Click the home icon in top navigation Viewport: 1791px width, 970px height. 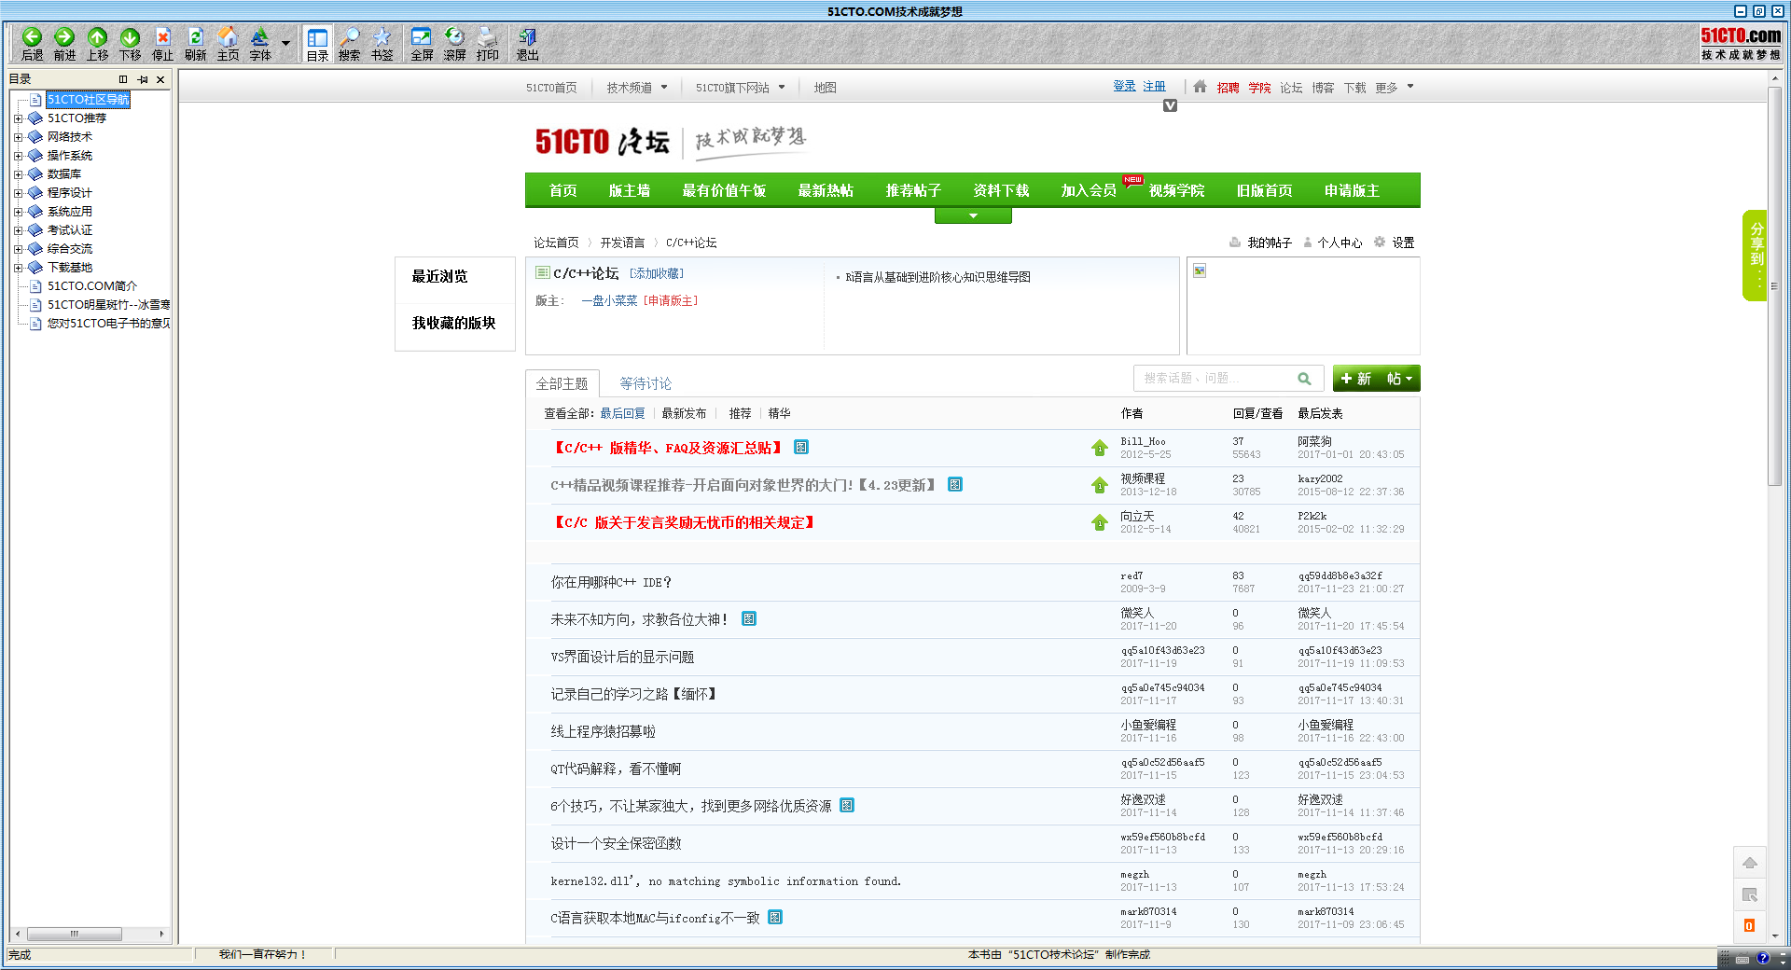pos(1200,86)
